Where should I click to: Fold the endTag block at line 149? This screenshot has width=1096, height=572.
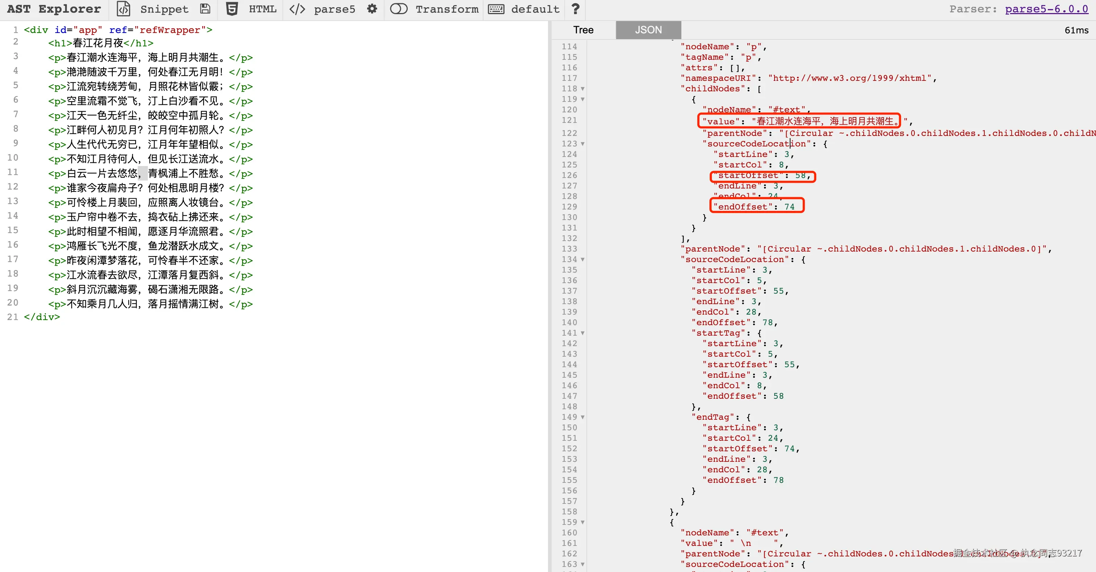(582, 418)
